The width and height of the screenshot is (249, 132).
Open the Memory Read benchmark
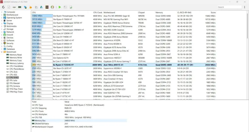(x=15, y=55)
